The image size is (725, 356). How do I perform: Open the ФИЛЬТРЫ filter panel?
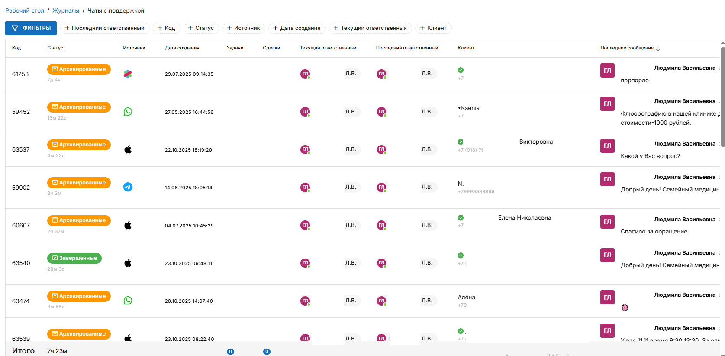31,28
